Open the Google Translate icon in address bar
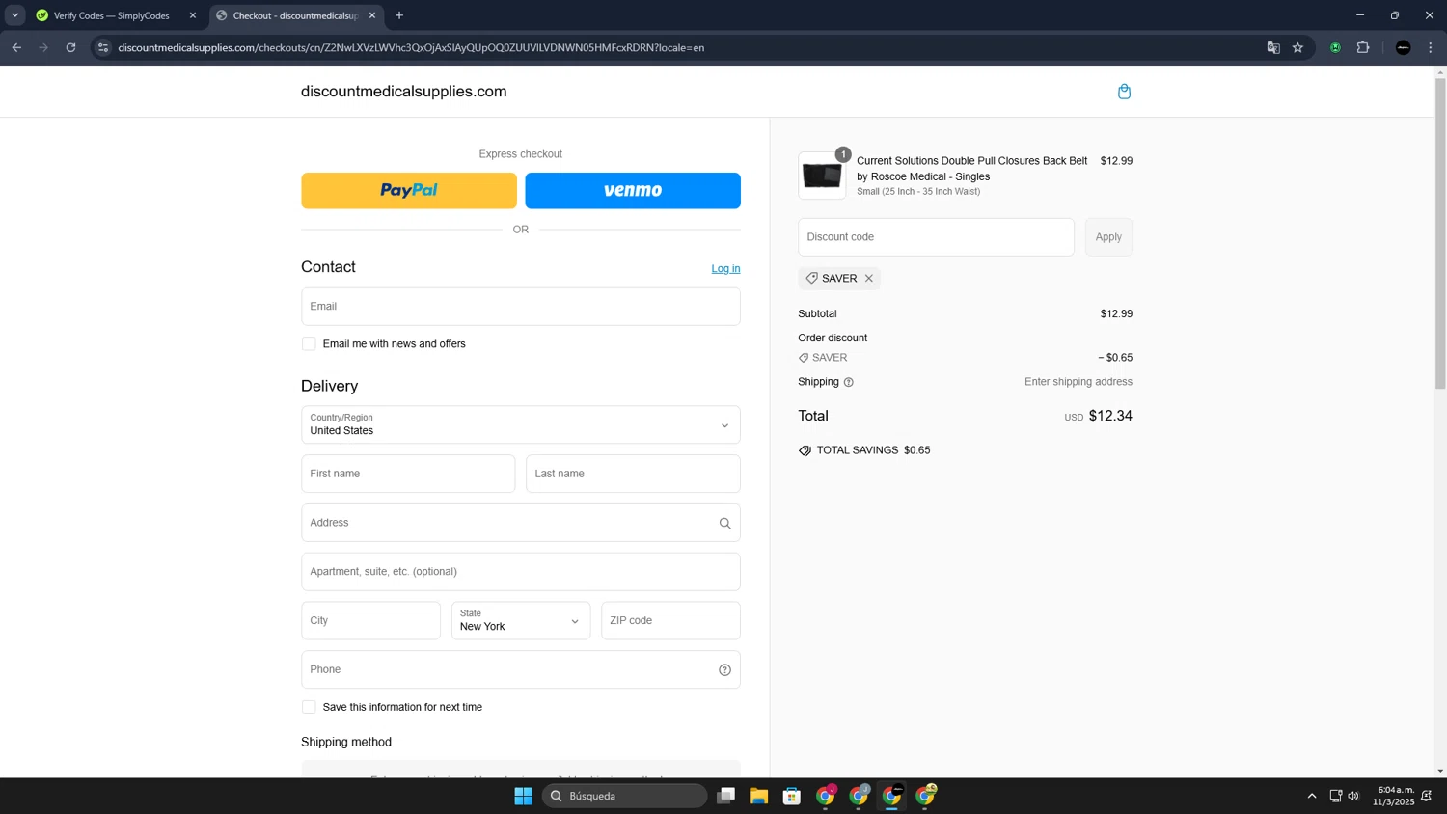 point(1273,47)
